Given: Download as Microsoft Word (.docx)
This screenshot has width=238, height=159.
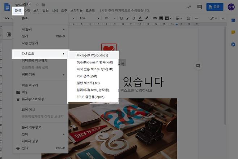Looking at the screenshot, I should (x=93, y=56).
